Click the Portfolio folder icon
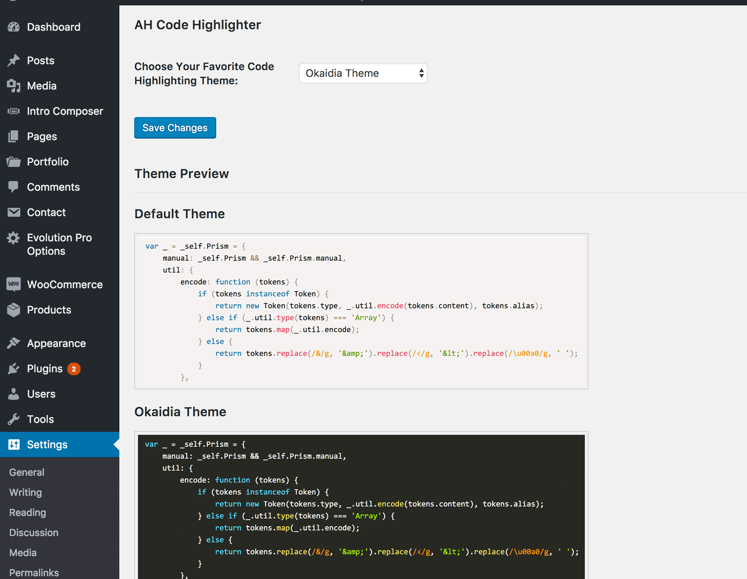Viewport: 747px width, 579px height. point(14,162)
